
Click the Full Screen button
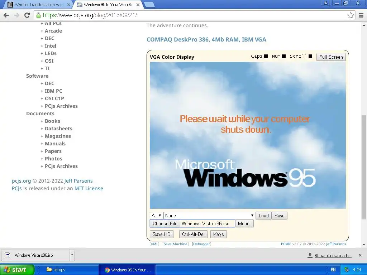point(331,57)
